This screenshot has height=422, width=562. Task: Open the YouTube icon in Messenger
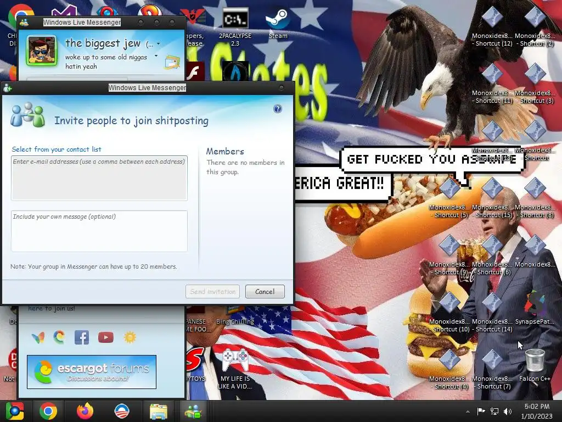[106, 337]
